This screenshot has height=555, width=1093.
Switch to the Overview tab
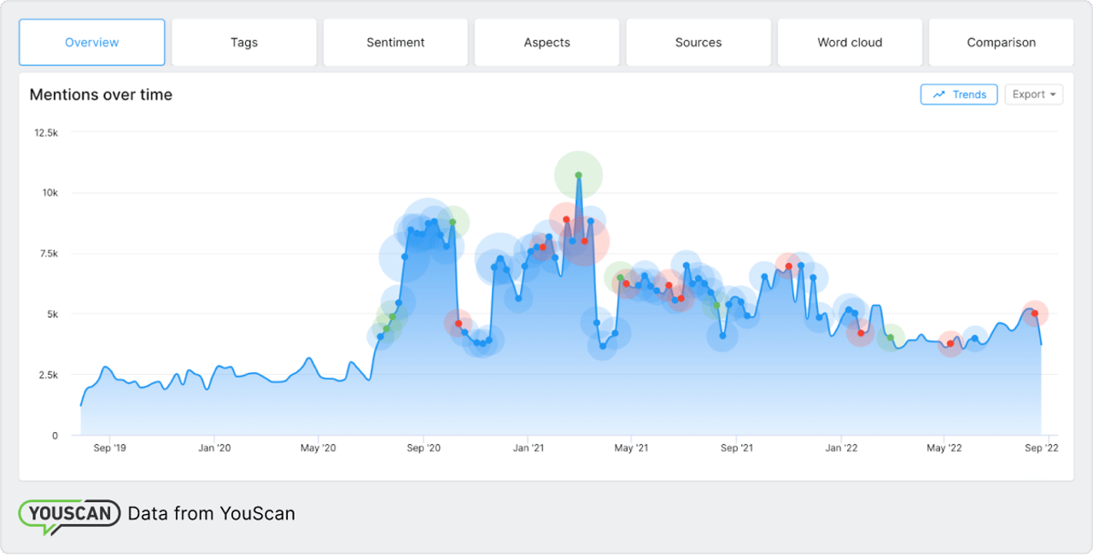[92, 42]
